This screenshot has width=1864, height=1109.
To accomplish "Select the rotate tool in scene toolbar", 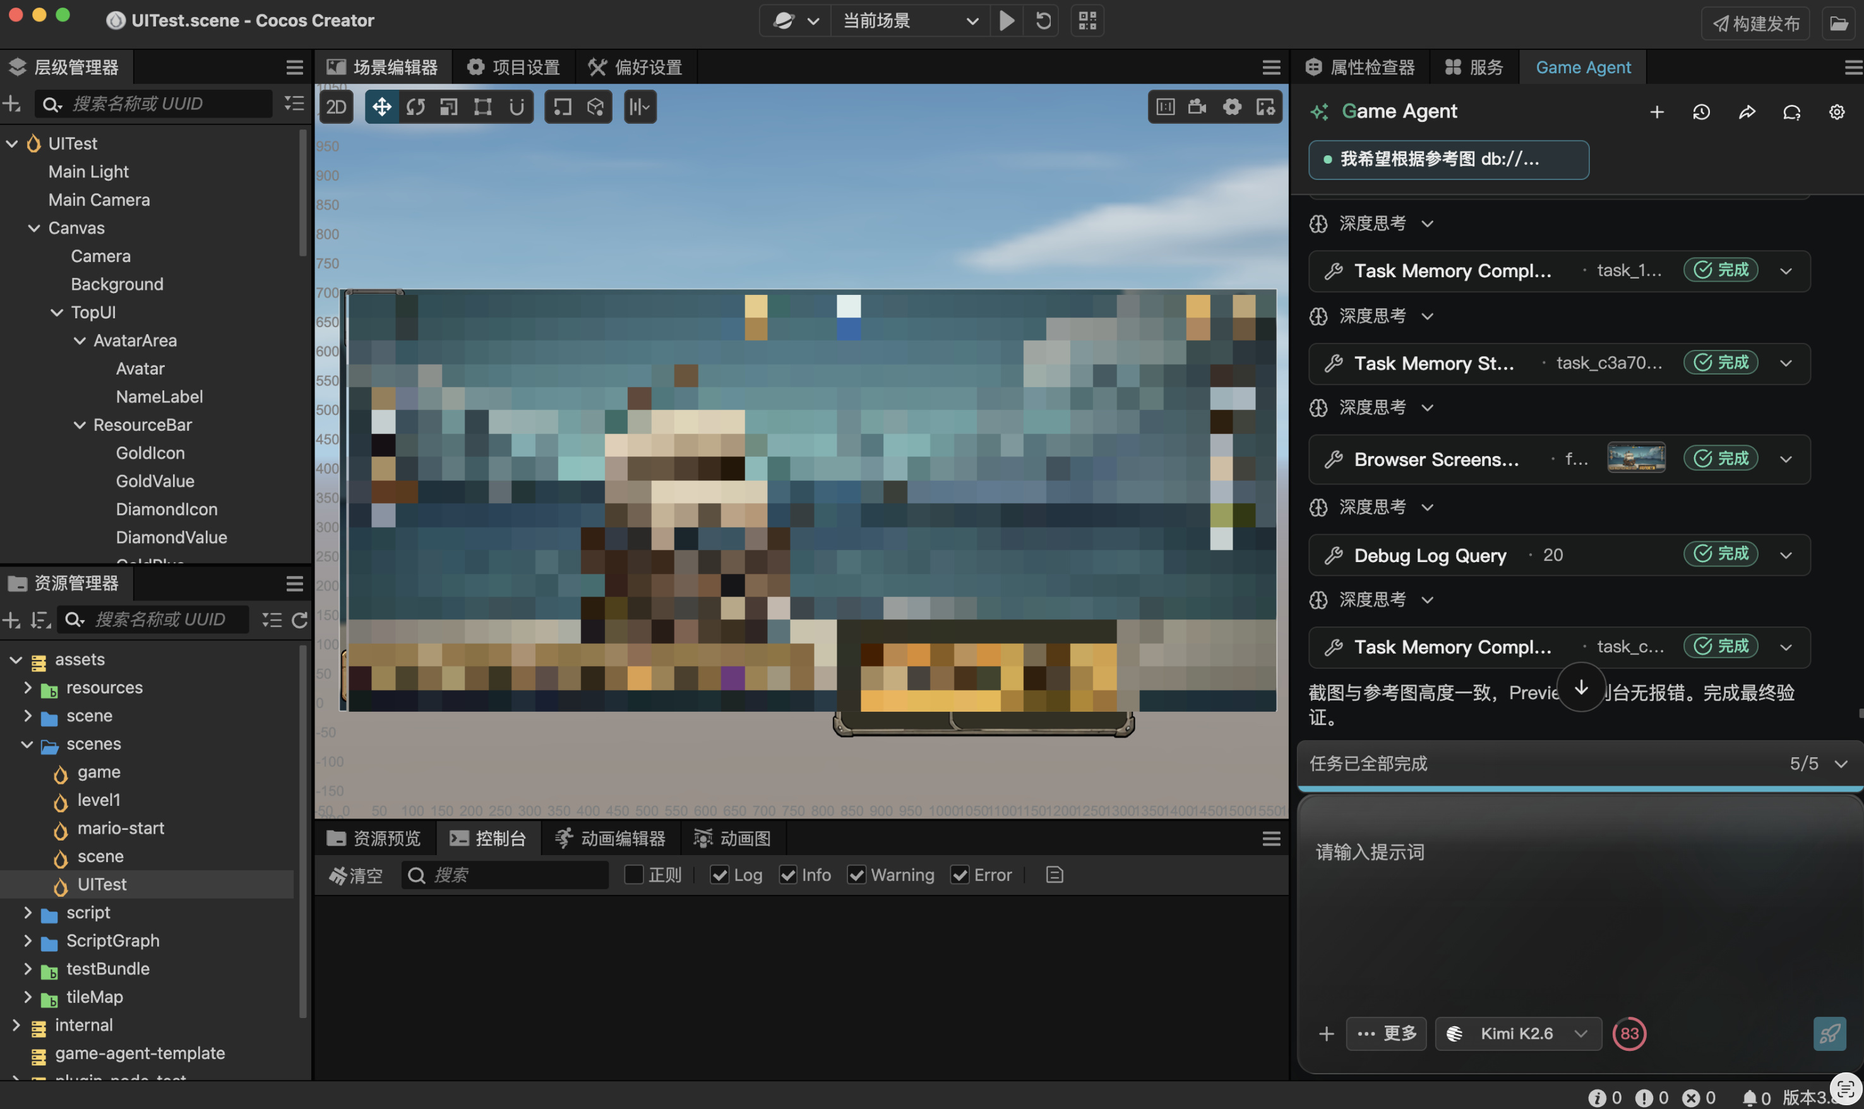I will point(415,107).
